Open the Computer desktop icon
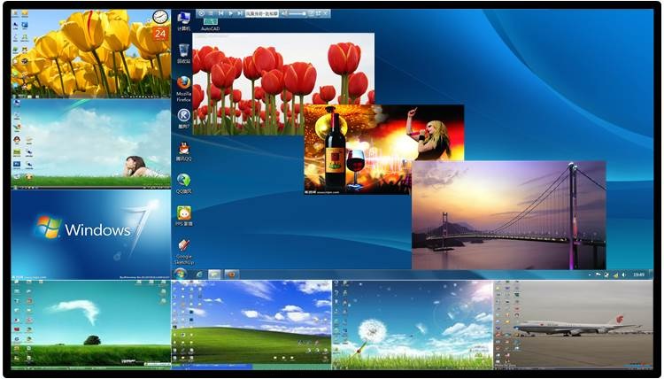Viewport: 664px width, 379px height. (x=183, y=19)
